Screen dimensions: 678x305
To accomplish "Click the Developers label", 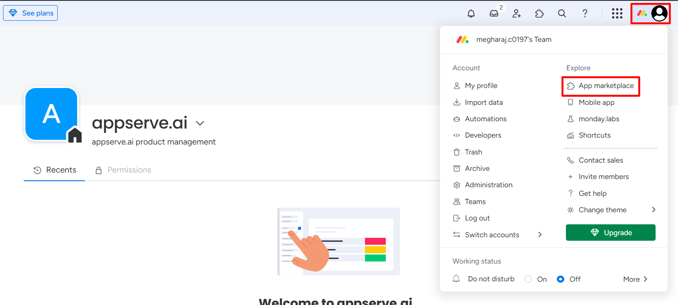I will point(483,135).
